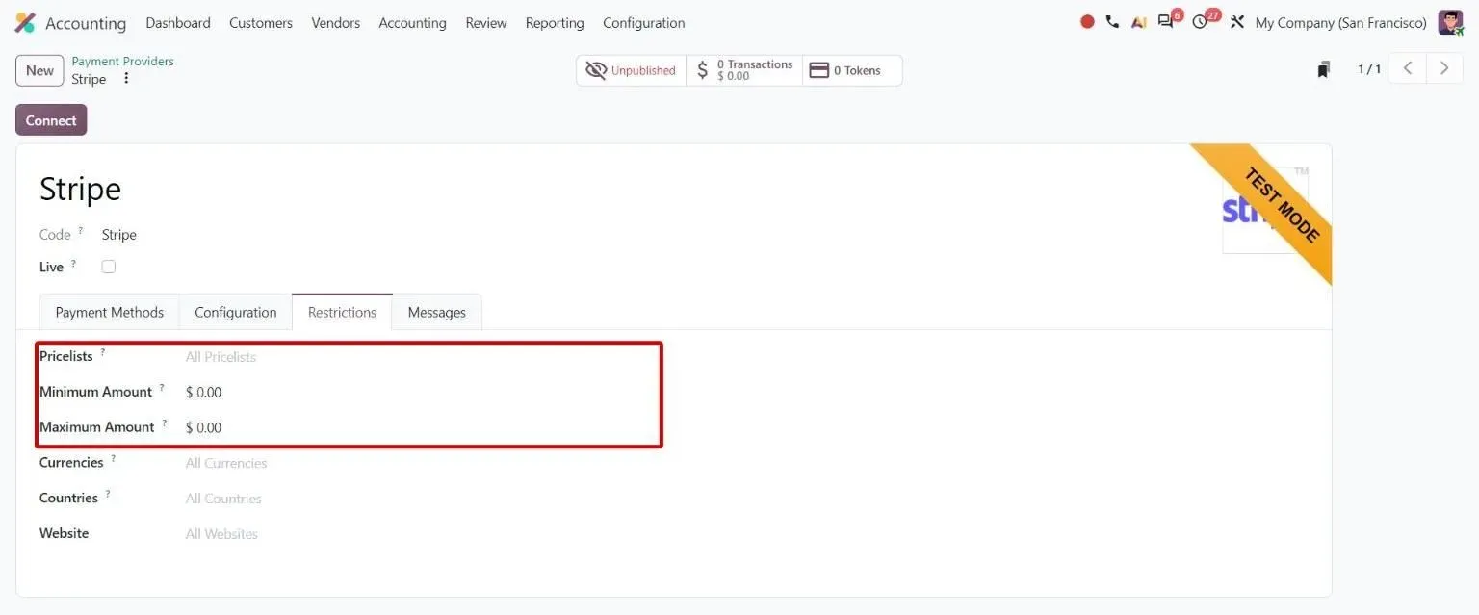Show help tooltip for Countries

[108, 495]
